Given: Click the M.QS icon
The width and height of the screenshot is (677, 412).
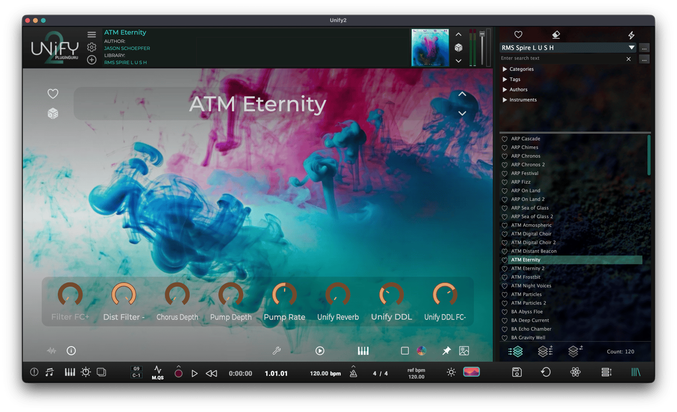Looking at the screenshot, I should click(x=158, y=373).
